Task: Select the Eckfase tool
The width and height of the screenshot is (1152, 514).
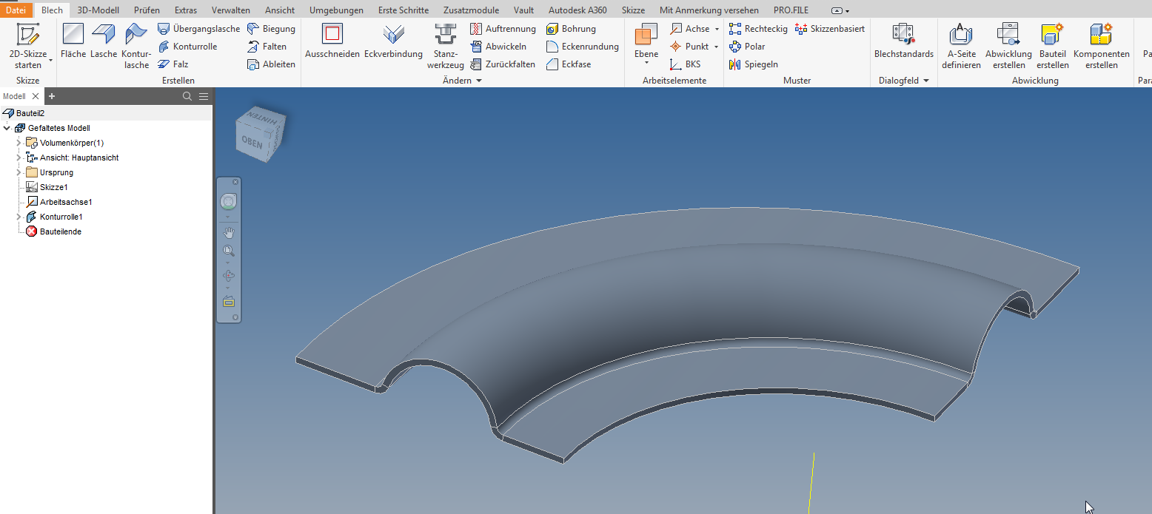Action: point(569,64)
